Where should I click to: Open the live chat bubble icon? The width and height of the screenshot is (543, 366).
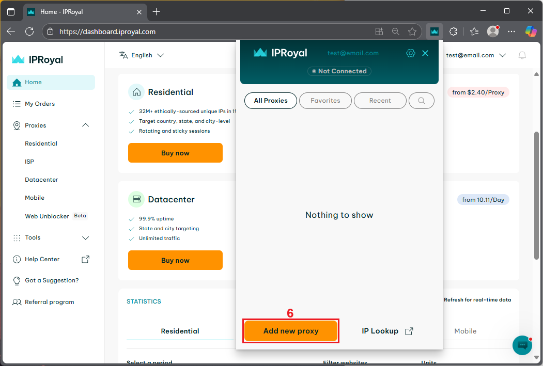522,345
